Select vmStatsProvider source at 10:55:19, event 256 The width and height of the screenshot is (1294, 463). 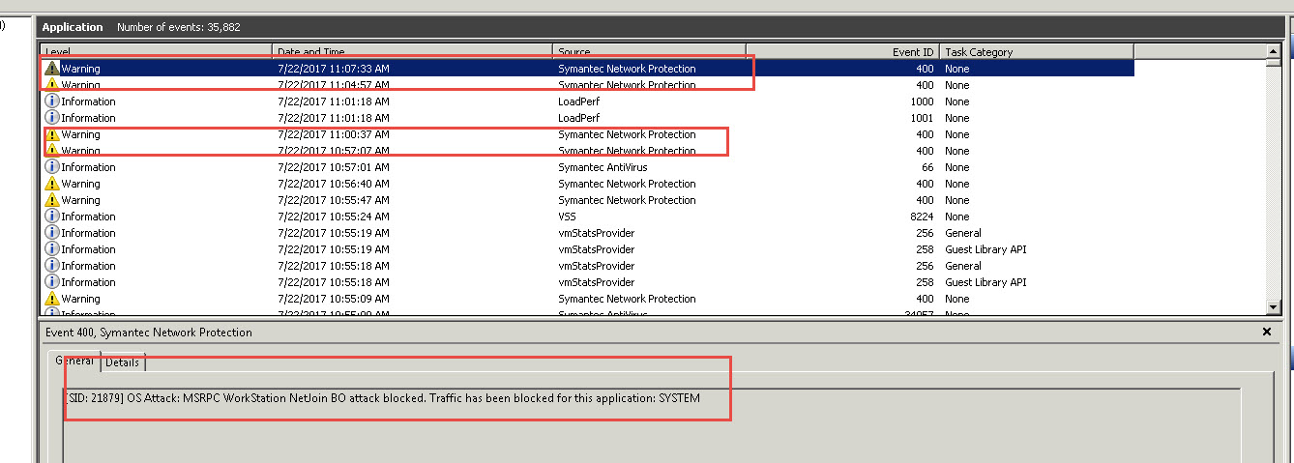[x=597, y=233]
